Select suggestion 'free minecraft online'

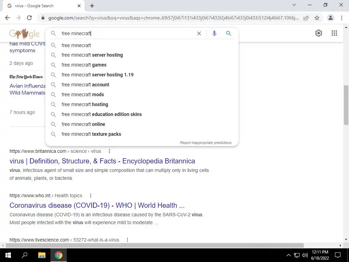tap(142, 124)
